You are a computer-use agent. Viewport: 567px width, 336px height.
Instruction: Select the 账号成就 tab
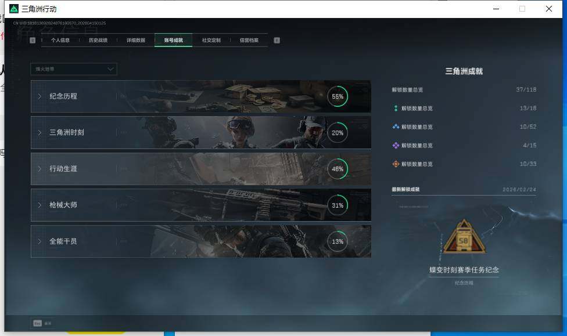174,40
